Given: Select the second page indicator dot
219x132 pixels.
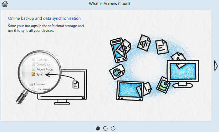Looking at the screenshot, I should [x=105, y=128].
